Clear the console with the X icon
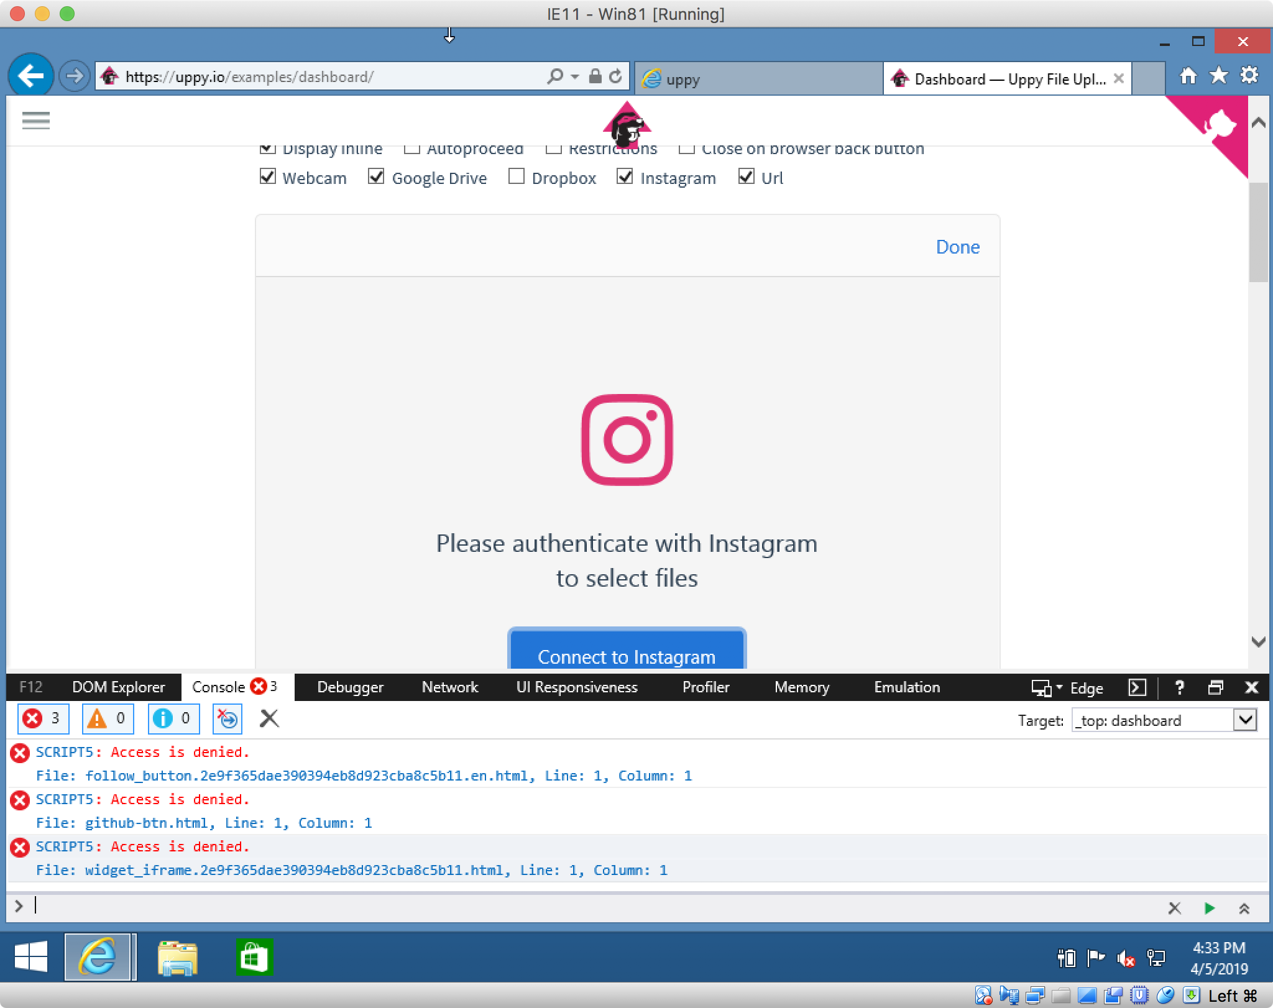 point(269,719)
